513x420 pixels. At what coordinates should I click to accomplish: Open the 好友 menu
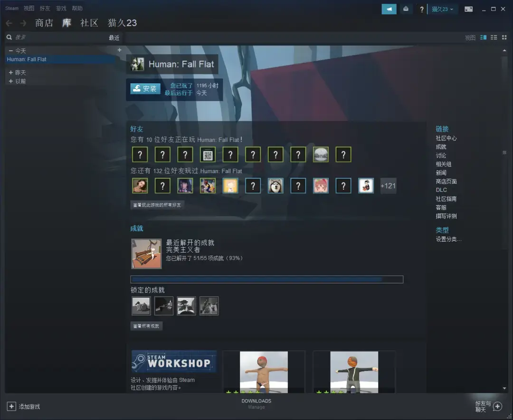pyautogui.click(x=45, y=9)
